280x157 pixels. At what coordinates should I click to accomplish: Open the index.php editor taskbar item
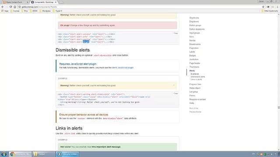[67, 154]
